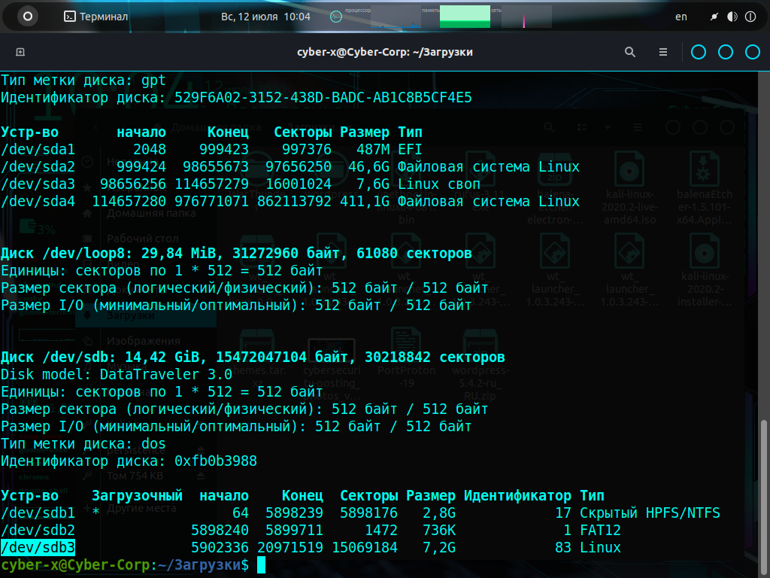The height and width of the screenshot is (578, 770).
Task: Maximize the terminal window
Action: coord(726,52)
